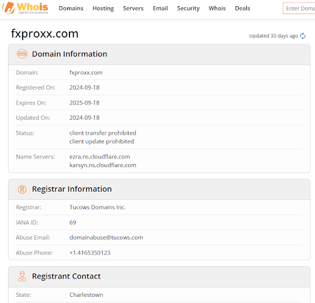
Task: Select the Registered On date 2024-09-18
Action: click(x=84, y=87)
